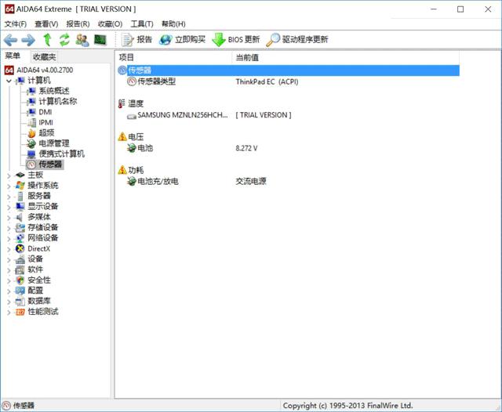Viewport: 502px width, 412px height.
Task: Expand the 存储设备 tree node
Action: 9,228
